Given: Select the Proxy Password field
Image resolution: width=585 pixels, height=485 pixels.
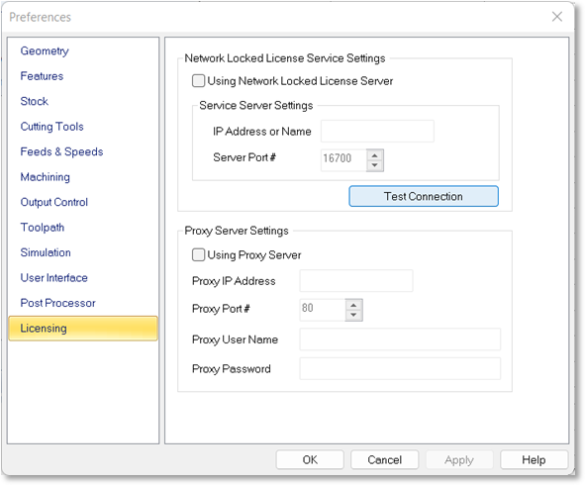Looking at the screenshot, I should coord(400,368).
